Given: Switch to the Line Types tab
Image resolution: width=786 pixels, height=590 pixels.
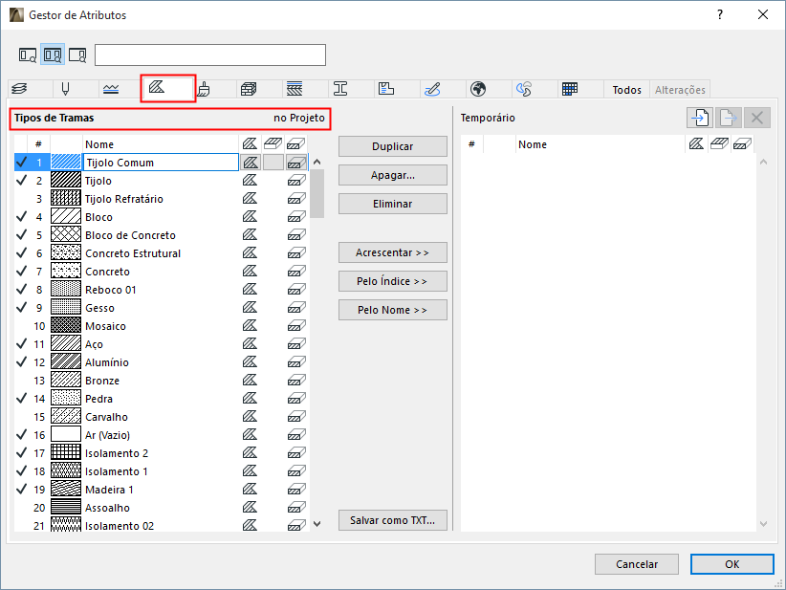Looking at the screenshot, I should point(111,89).
